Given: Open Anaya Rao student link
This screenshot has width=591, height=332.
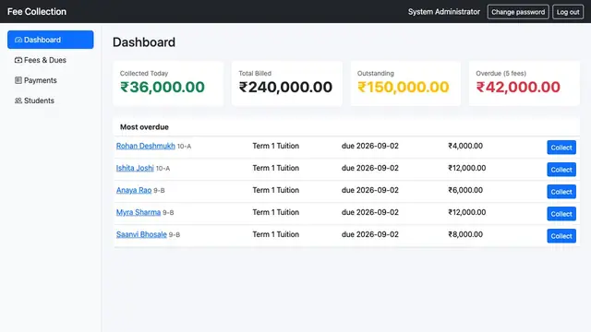Looking at the screenshot, I should [134, 190].
